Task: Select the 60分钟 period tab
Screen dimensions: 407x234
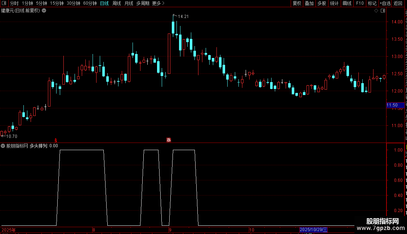Action: click(x=90, y=3)
